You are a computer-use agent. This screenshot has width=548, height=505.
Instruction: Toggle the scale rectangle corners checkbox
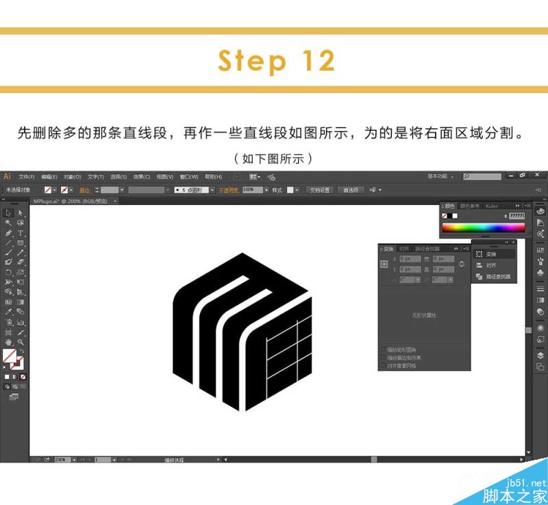pos(384,349)
